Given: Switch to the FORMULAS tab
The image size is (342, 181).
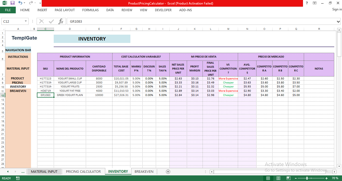Looking at the screenshot, I should [x=90, y=10].
